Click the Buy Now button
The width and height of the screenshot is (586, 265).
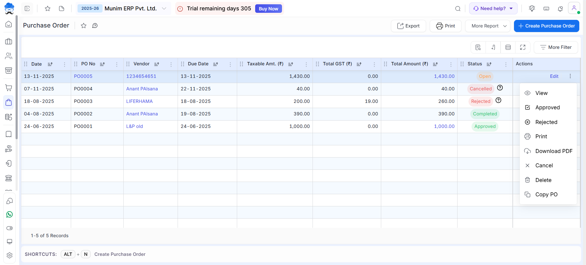pos(268,9)
